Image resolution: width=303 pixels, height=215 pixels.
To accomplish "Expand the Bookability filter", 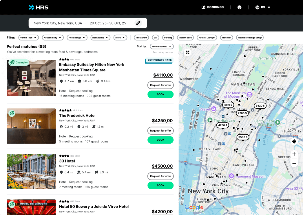I will pos(100,38).
